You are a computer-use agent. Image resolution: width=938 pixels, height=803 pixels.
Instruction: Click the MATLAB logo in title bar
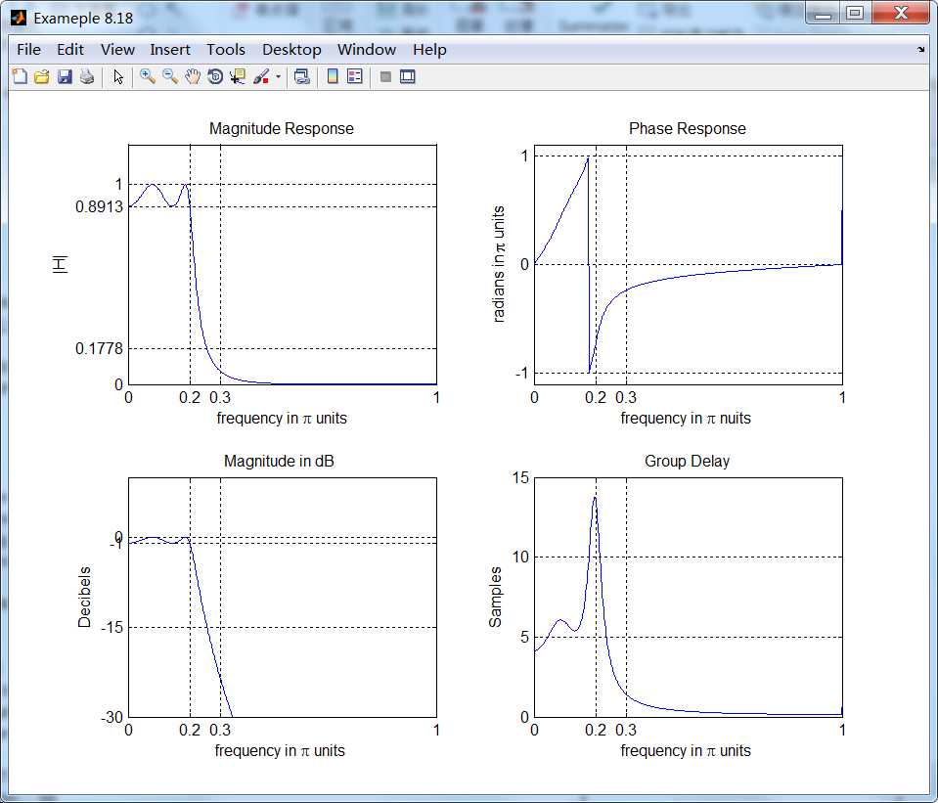coord(19,18)
